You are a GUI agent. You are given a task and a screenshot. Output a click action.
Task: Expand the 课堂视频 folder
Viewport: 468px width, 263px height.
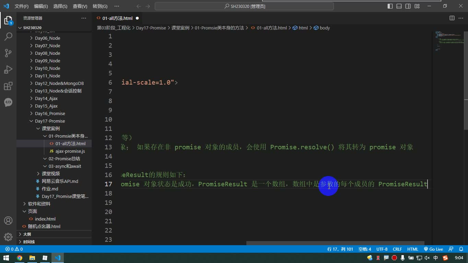point(50,174)
